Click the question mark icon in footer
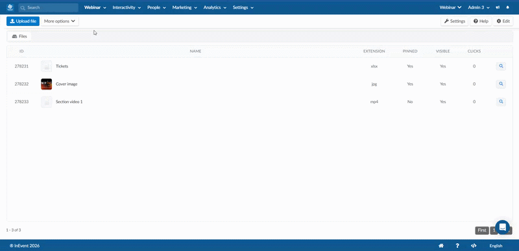The width and height of the screenshot is (519, 251). [457, 246]
